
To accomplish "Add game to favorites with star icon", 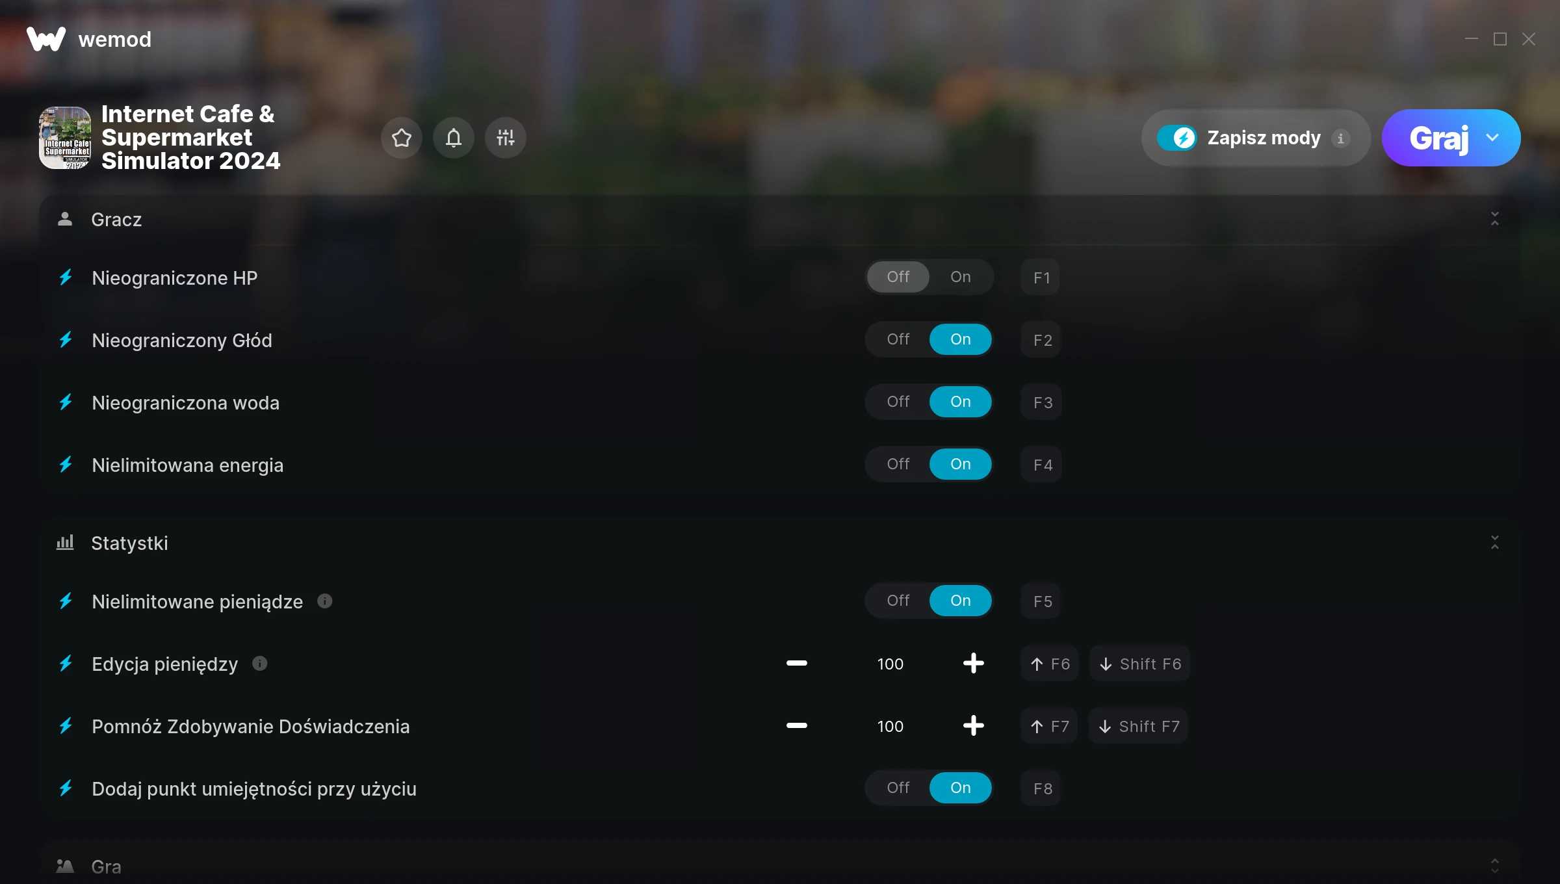I will (x=402, y=138).
